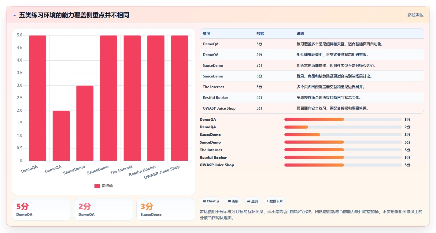Click the OWASP Juice Shop chart bar

[x=179, y=98]
